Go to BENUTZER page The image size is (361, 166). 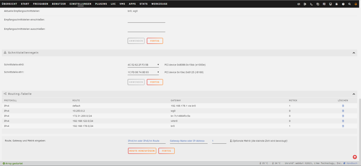tap(59, 4)
